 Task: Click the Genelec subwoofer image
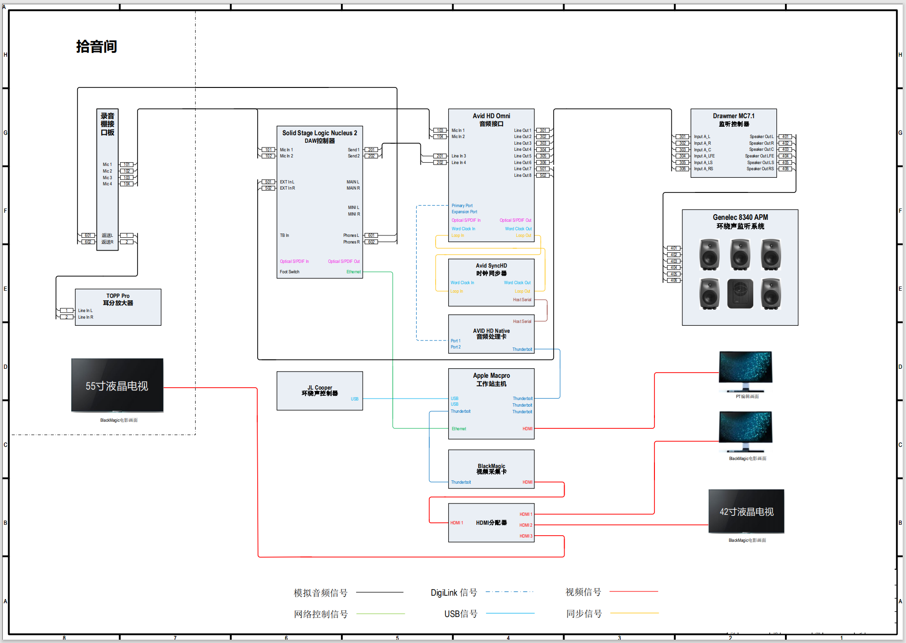[x=740, y=294]
